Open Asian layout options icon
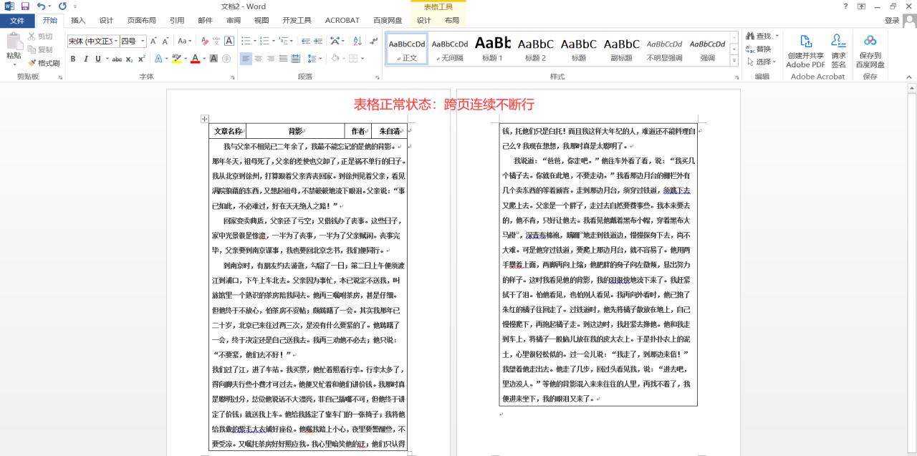Viewport: 917px width, 456px height. [x=335, y=42]
